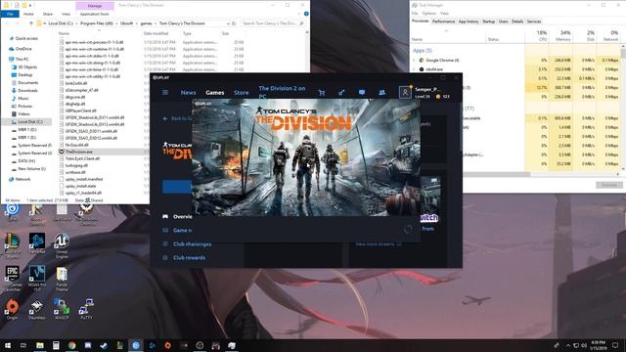Viewport: 626px width, 352px height.
Task: Click the Windows Start button
Action: point(8,345)
